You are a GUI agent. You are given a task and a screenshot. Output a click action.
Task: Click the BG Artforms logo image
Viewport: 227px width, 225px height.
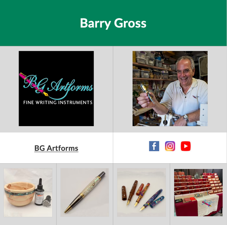(x=56, y=89)
